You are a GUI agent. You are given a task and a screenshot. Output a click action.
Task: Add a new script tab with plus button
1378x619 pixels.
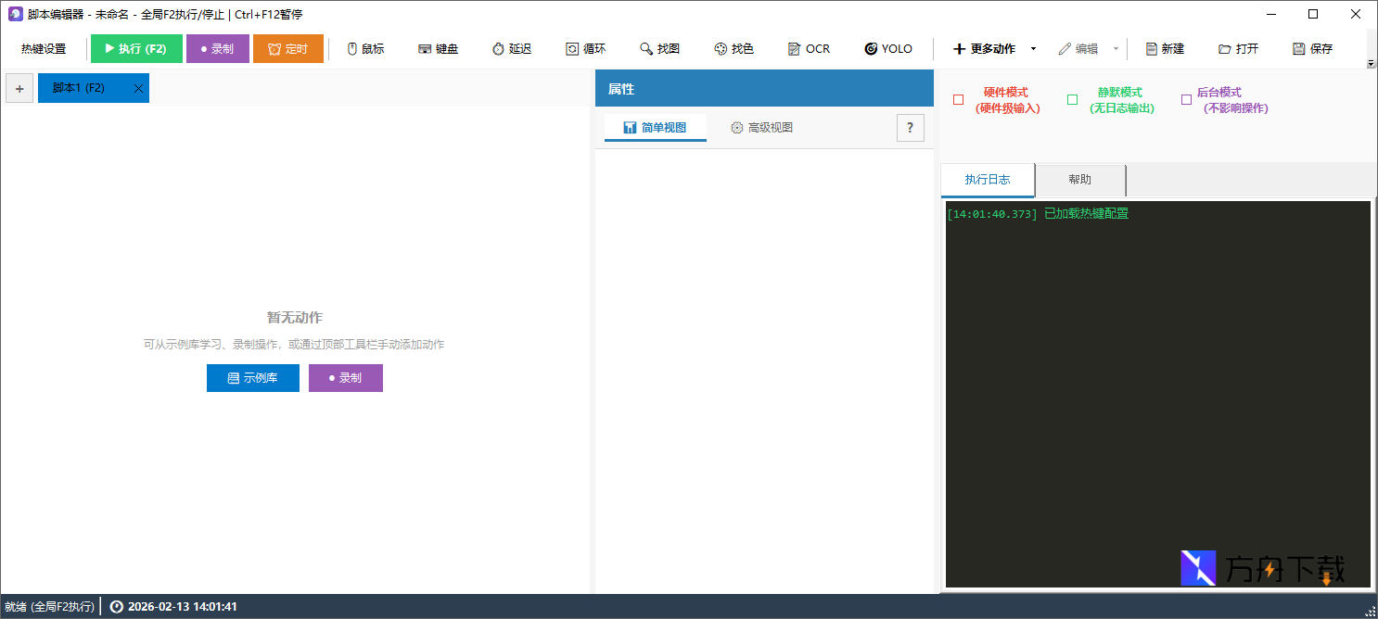(19, 88)
